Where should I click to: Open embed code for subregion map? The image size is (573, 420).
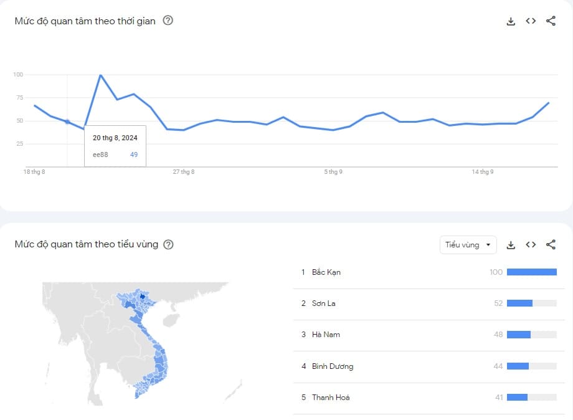pos(531,244)
